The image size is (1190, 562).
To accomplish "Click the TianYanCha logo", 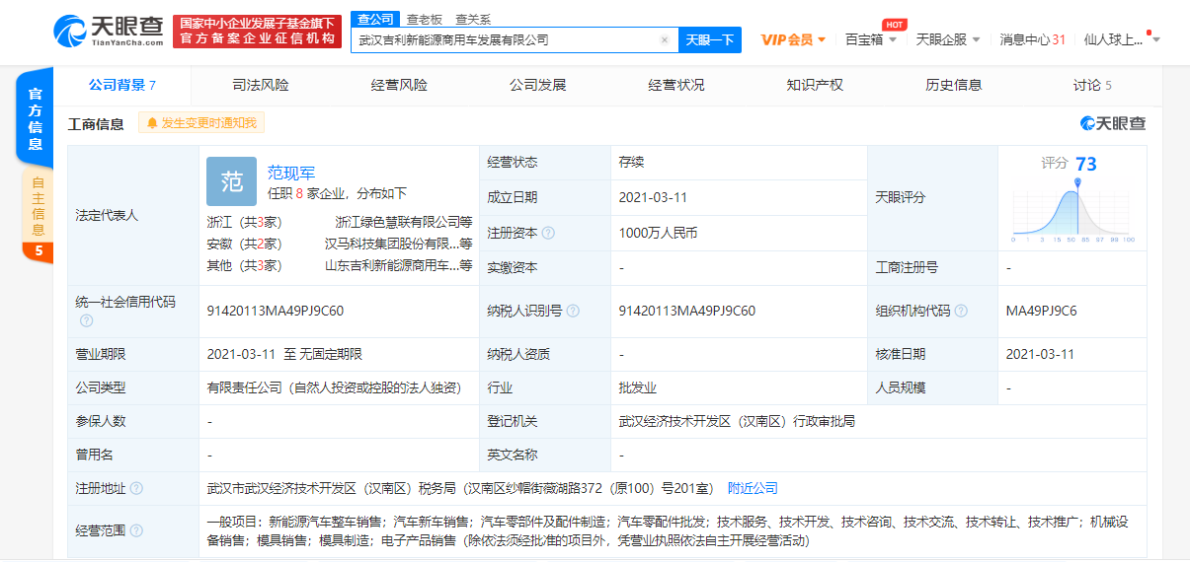I will click(x=108, y=31).
